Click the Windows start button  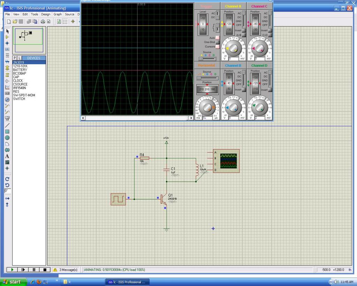(12, 282)
